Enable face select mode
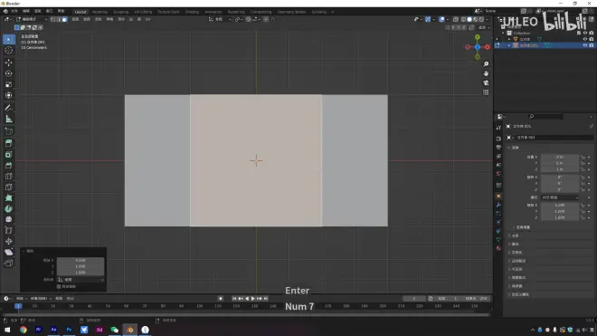 (x=65, y=19)
